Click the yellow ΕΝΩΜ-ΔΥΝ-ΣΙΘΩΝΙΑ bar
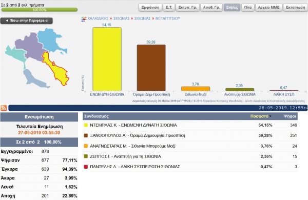Image resolution: width=308 pixels, height=200 pixels. point(107,59)
